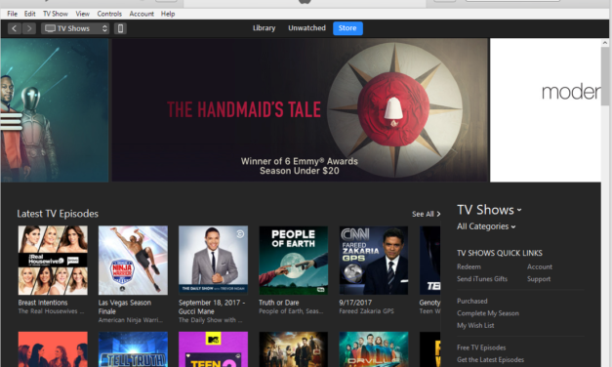Expand the TV Shows heading dropdown
This screenshot has height=367, width=612.
489,210
